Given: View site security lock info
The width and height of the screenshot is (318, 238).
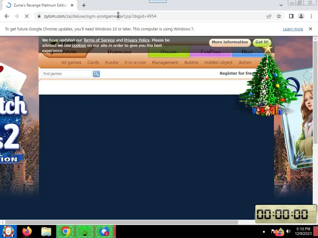Looking at the screenshot, I should (x=39, y=16).
